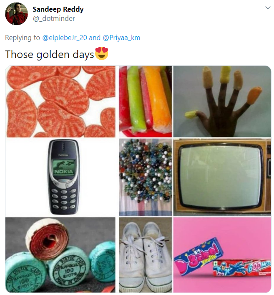Image resolution: width=274 pixels, height=295 pixels.
Task: Click the heart-eyes emoji in tweet
Action: point(102,54)
